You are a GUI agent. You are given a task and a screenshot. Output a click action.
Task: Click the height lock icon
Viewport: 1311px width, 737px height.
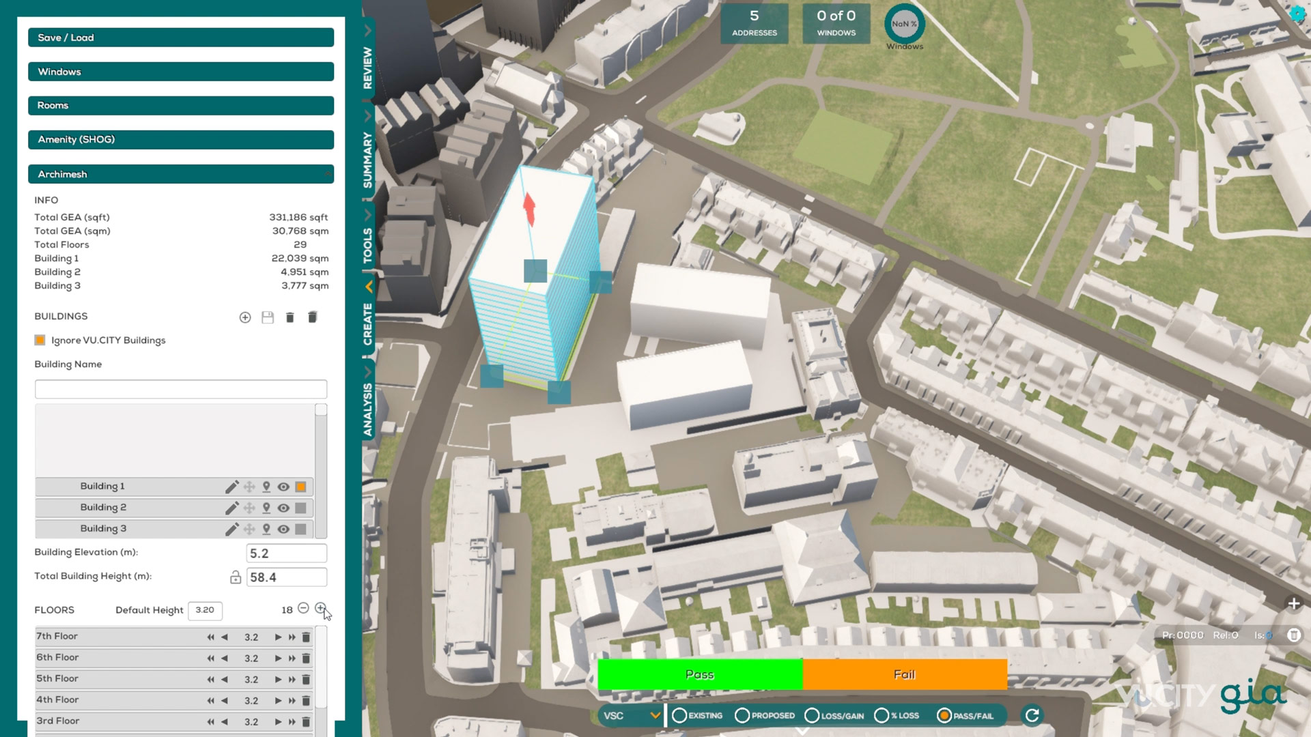point(236,577)
